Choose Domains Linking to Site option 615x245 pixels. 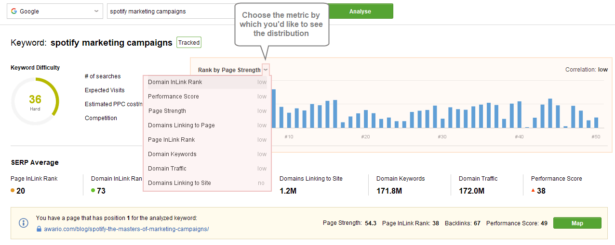click(x=207, y=183)
